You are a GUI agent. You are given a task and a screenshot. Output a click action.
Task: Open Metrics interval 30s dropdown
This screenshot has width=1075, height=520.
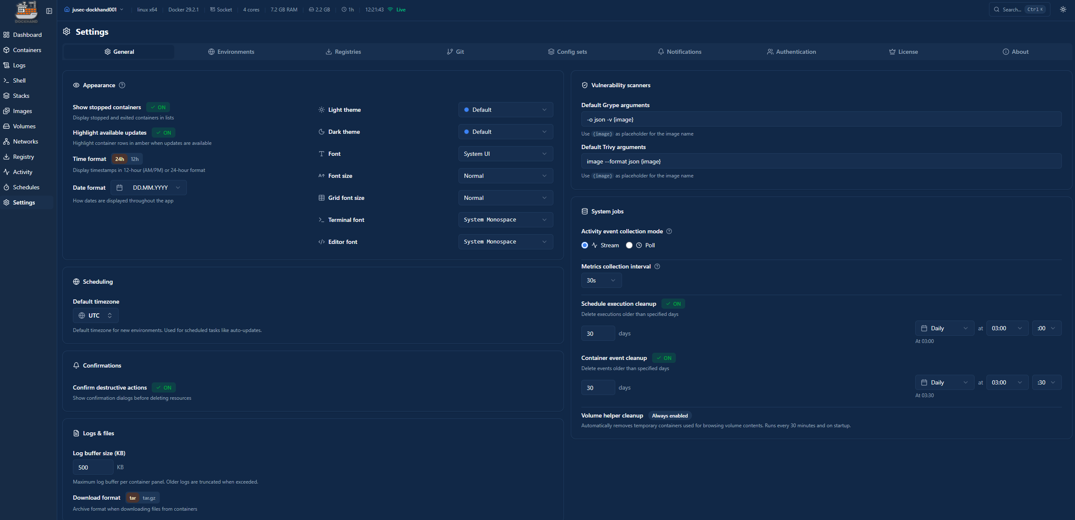click(x=601, y=280)
